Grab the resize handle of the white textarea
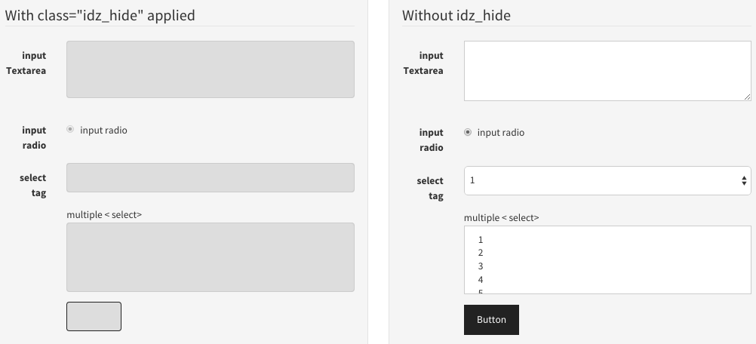The width and height of the screenshot is (756, 344). pos(747,97)
